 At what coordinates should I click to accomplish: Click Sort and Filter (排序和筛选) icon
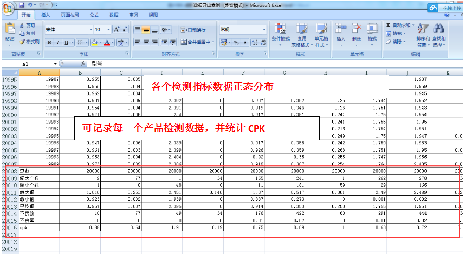(423, 33)
